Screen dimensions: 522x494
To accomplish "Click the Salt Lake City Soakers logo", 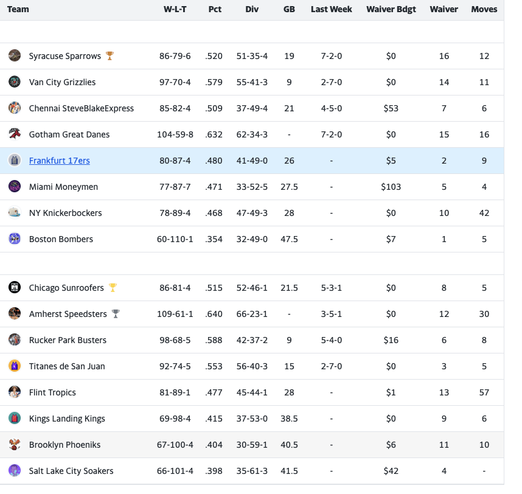I will (x=15, y=471).
